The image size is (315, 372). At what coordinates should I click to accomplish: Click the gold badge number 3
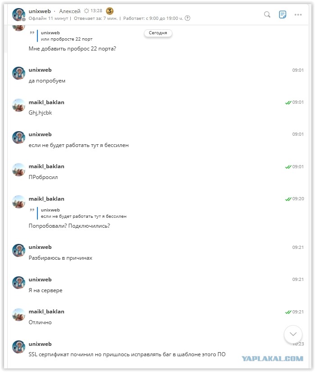(110, 11)
